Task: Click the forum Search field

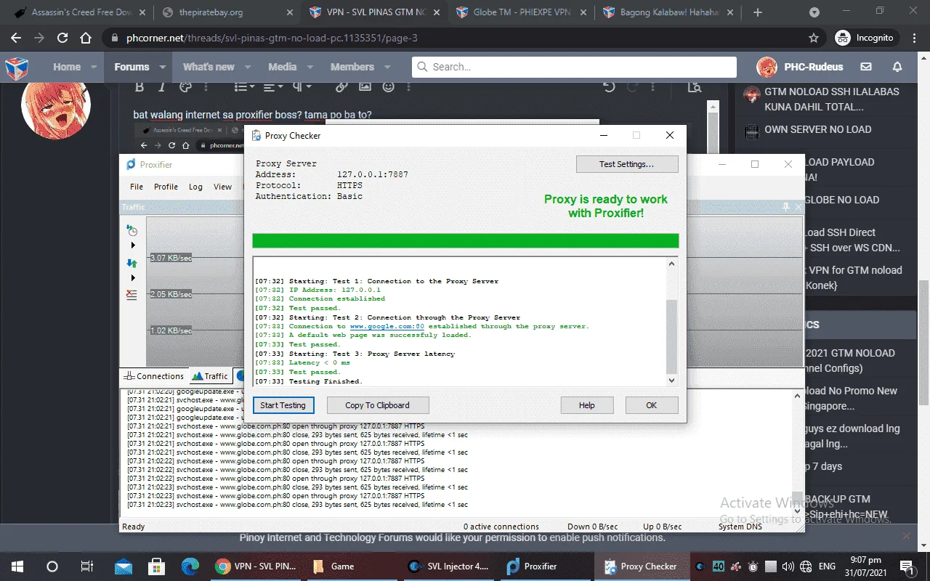Action: tap(575, 67)
